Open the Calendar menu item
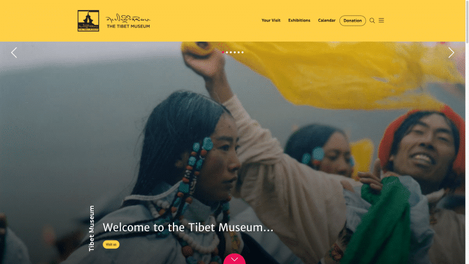Viewport: 469px width, 264px height. coord(327,21)
